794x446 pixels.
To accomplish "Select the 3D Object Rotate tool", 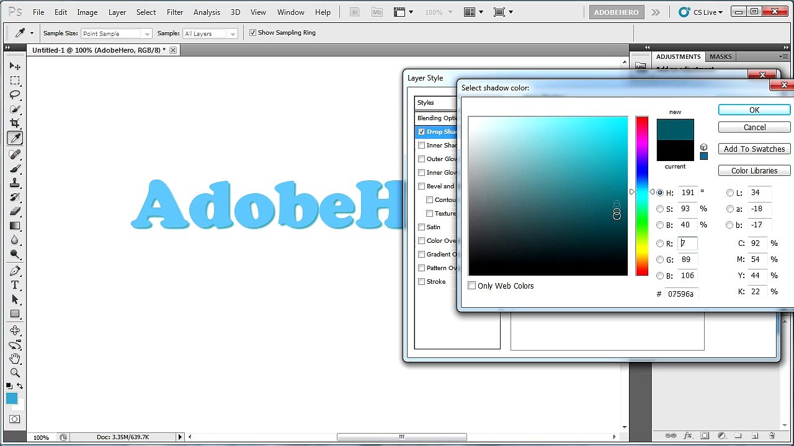I will point(15,330).
